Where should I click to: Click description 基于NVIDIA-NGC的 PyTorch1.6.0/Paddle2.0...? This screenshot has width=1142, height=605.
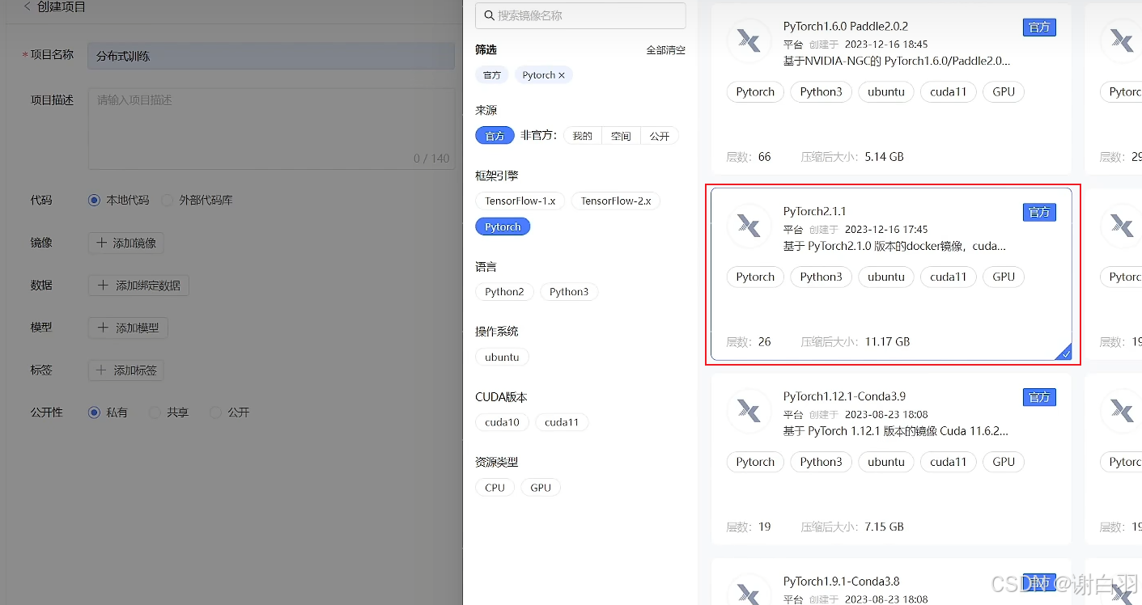pyautogui.click(x=897, y=61)
